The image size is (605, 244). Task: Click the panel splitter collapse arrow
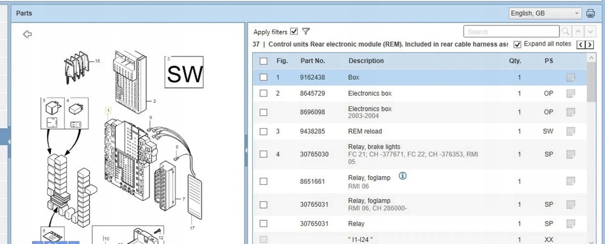coord(246,150)
